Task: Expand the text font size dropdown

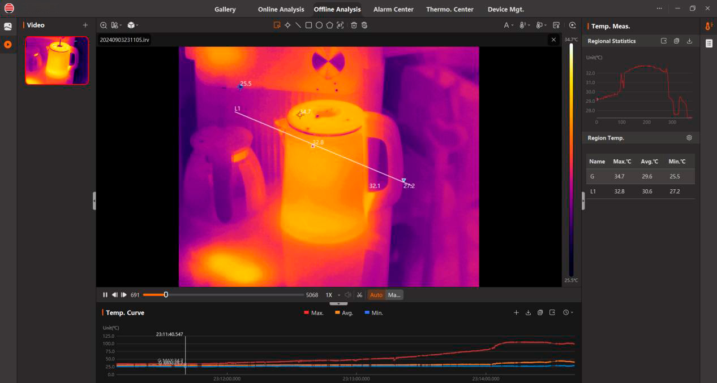Action: click(x=509, y=25)
